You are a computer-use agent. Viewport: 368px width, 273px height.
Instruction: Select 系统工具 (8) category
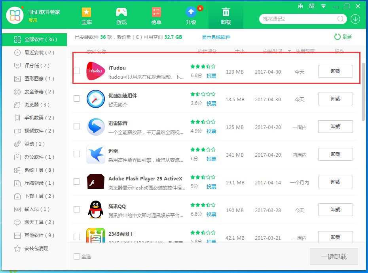[x=34, y=170]
